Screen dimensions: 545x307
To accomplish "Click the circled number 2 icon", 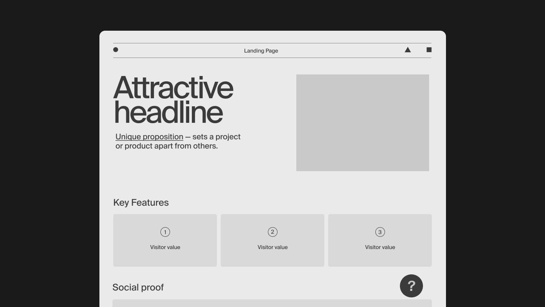I will pos(272,232).
